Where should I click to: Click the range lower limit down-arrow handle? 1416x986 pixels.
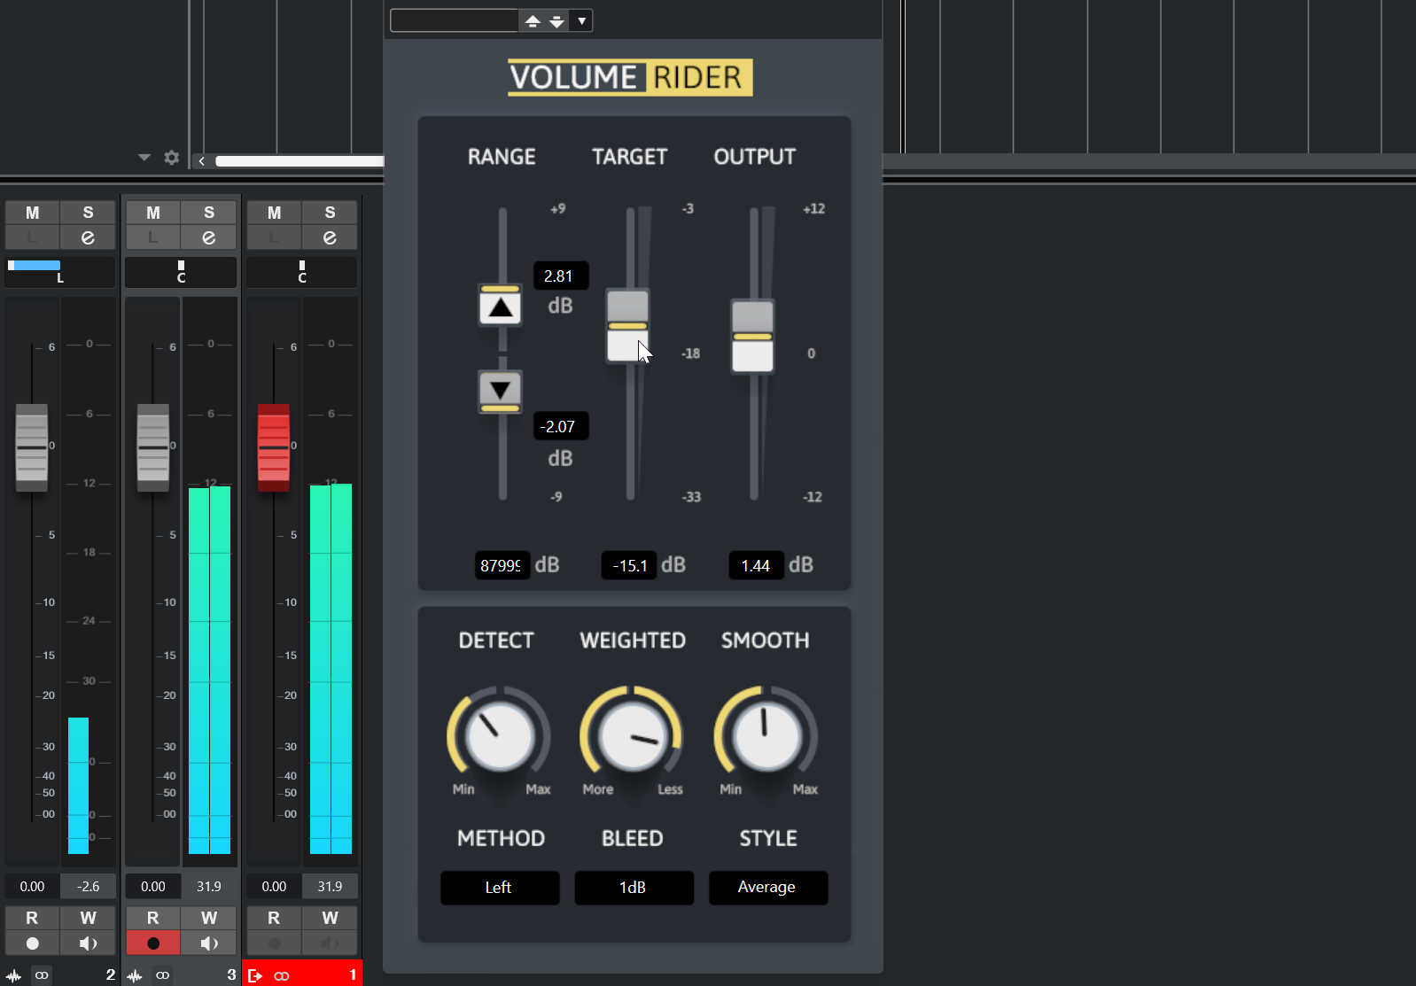click(x=500, y=392)
